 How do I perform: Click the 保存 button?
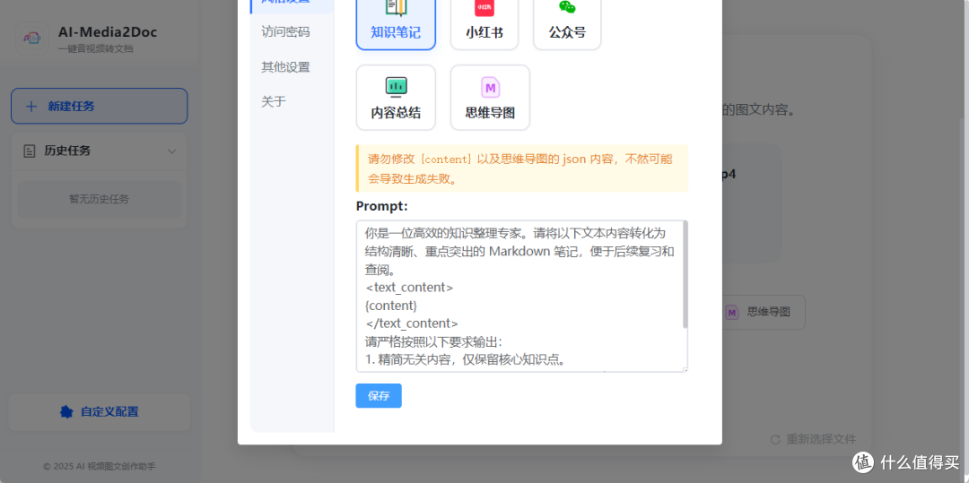[379, 395]
